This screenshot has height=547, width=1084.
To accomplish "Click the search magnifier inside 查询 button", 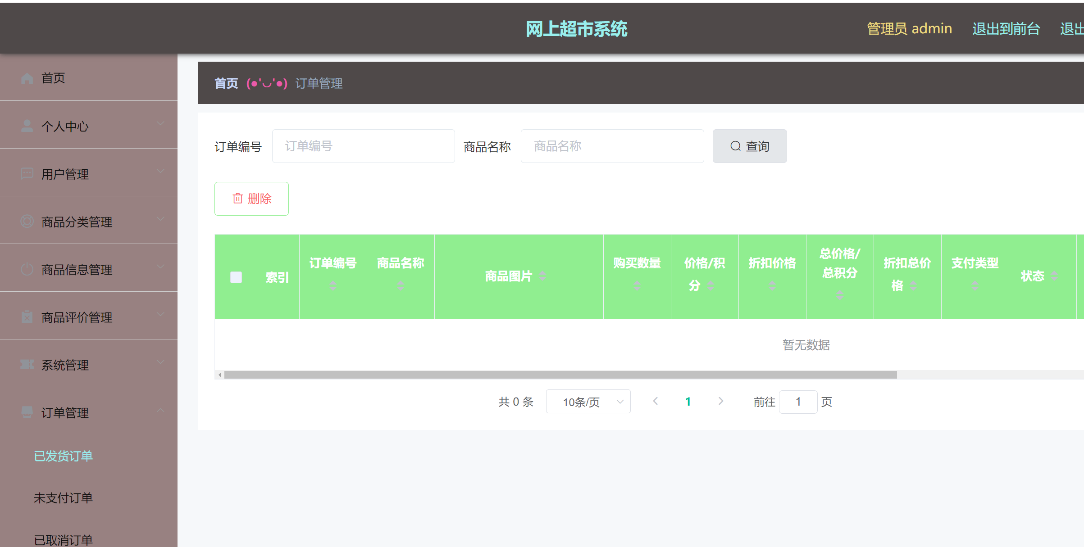I will (735, 146).
